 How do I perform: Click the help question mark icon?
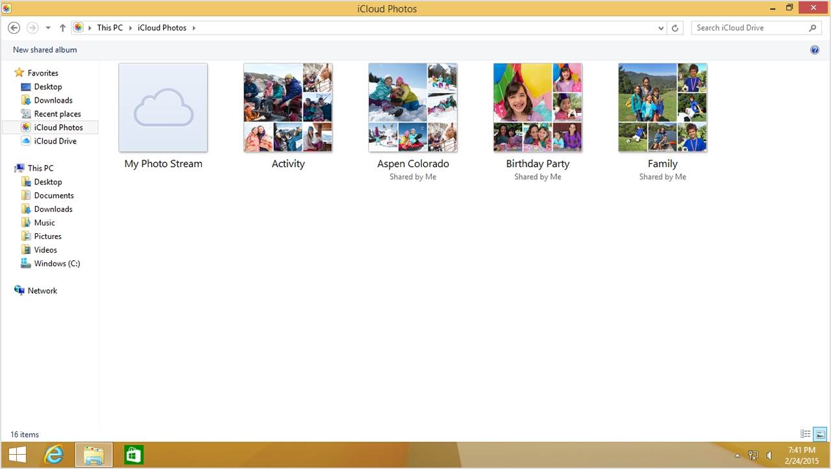coord(815,50)
